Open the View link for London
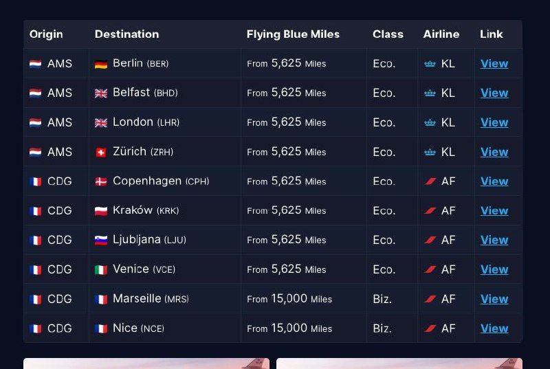Viewport: 550px width, 369px height. (x=494, y=122)
